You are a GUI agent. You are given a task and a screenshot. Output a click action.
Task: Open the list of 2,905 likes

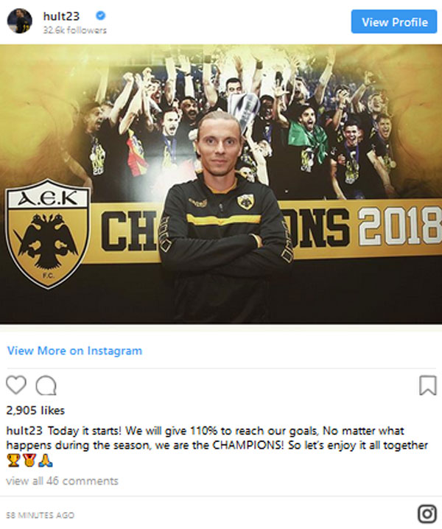click(35, 410)
